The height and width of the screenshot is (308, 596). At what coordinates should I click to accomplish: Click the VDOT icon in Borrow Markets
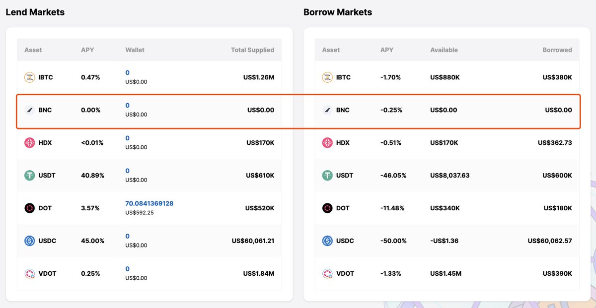pyautogui.click(x=327, y=274)
